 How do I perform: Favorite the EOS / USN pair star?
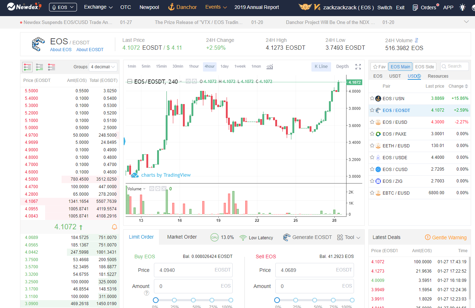[372, 98]
